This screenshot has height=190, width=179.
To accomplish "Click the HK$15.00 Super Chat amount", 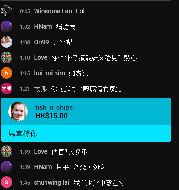I will [52, 116].
